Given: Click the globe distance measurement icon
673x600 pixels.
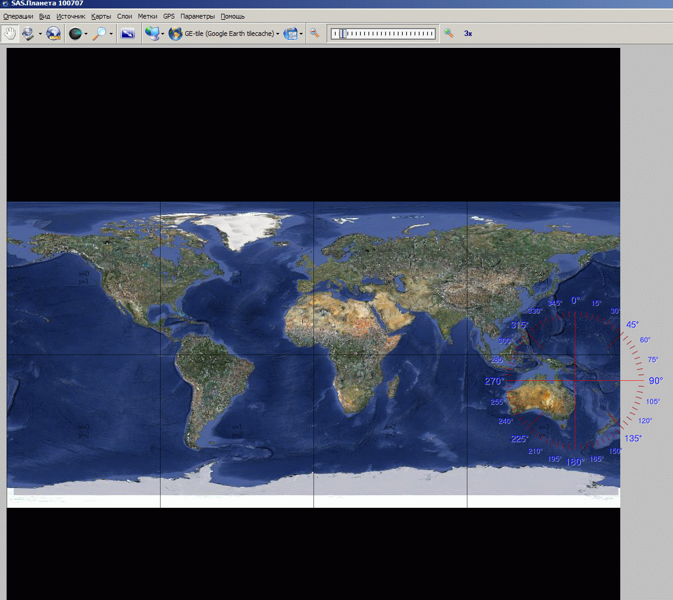Looking at the screenshot, I should 54,34.
